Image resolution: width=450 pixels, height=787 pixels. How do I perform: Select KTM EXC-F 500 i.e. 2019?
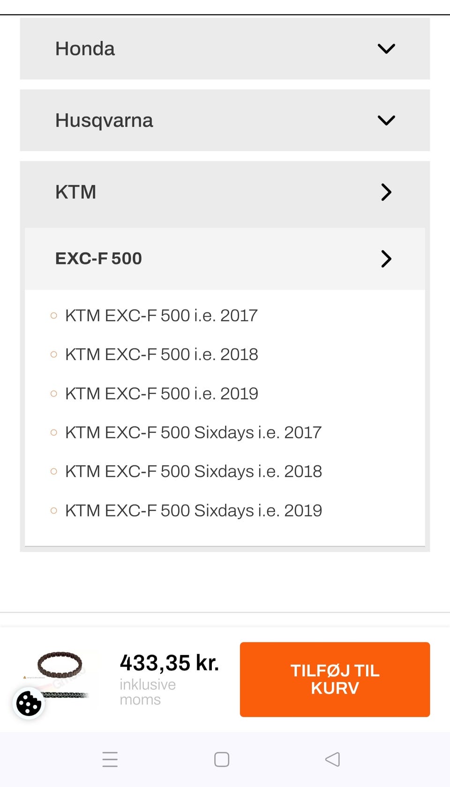pyautogui.click(x=161, y=393)
